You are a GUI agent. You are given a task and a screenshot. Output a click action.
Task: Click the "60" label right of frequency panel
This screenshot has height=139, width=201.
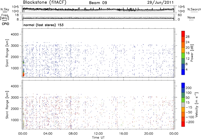point(180,15)
